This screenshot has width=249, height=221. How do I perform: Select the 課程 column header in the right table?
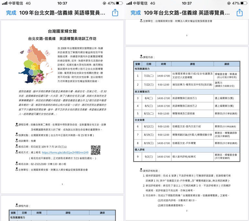(192, 64)
